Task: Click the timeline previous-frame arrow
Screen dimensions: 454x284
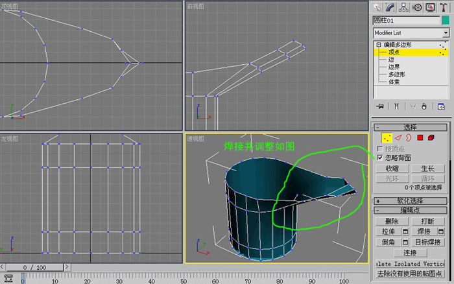Action: (x=3, y=266)
